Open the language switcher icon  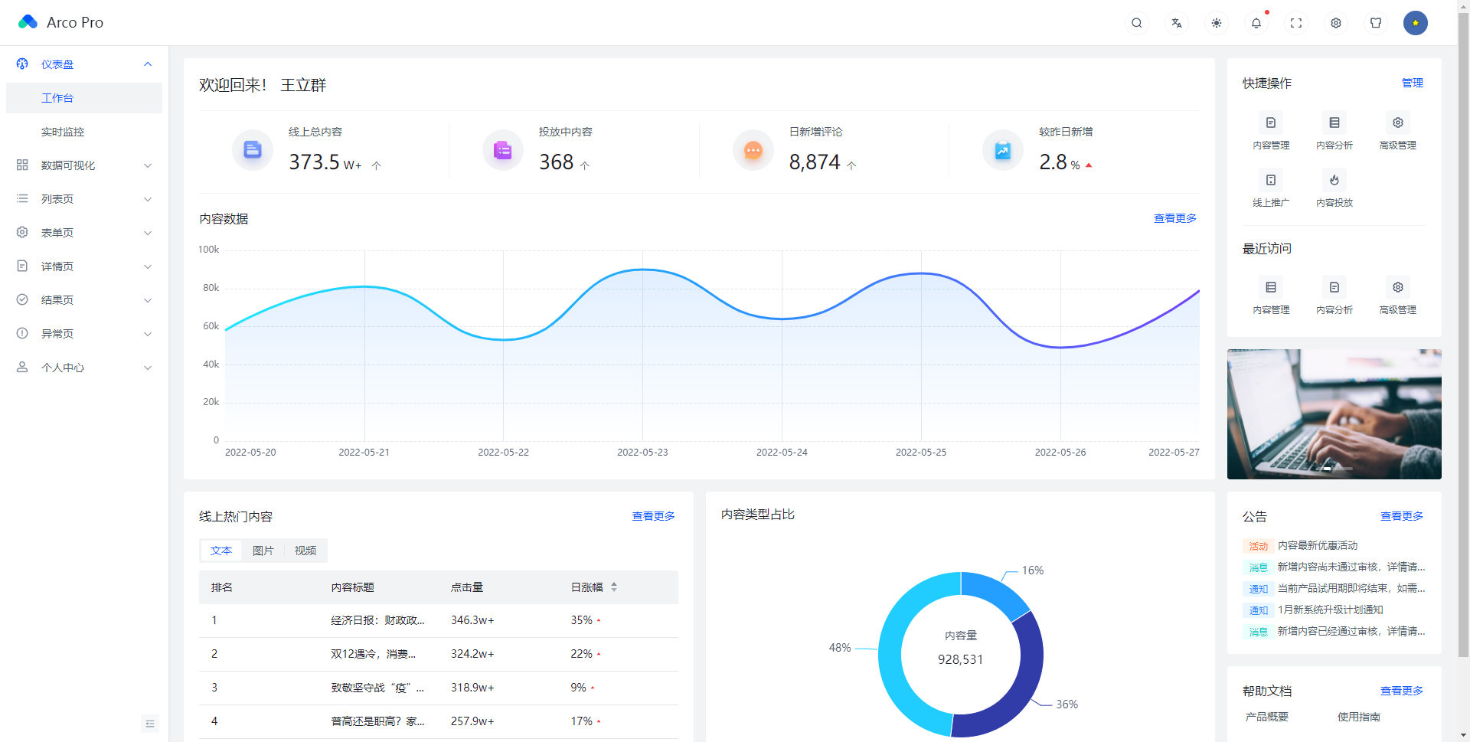click(x=1177, y=23)
